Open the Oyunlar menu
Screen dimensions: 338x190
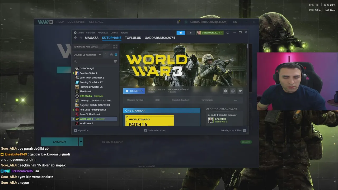pos(115,33)
